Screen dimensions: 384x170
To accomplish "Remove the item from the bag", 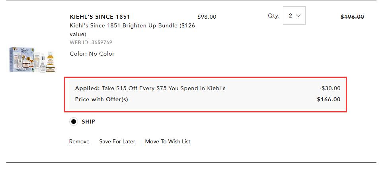I will 79,142.
